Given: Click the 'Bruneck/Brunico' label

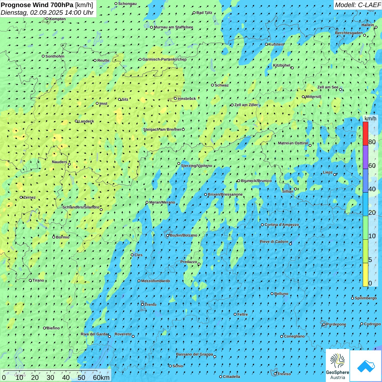Looking at the screenshot, I should 256,181.
